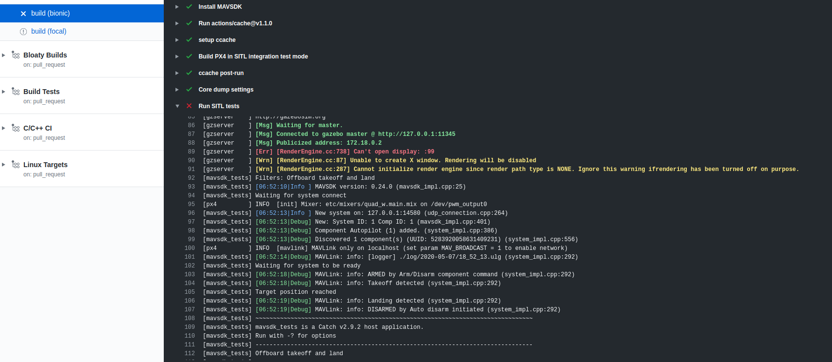Expand the Install MAVSDK step
This screenshot has height=362, width=832.
pyautogui.click(x=177, y=7)
